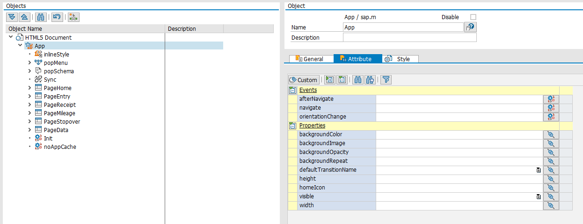Click the Custom button
Screen dimensions: 583x224
coord(304,80)
